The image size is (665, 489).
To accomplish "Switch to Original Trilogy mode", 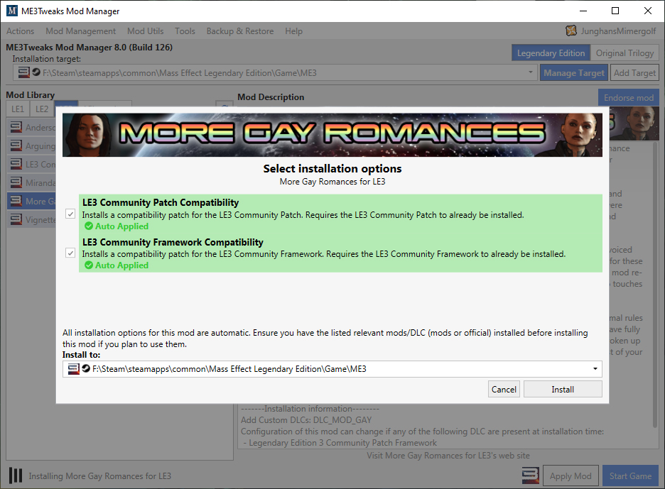I will (x=625, y=53).
